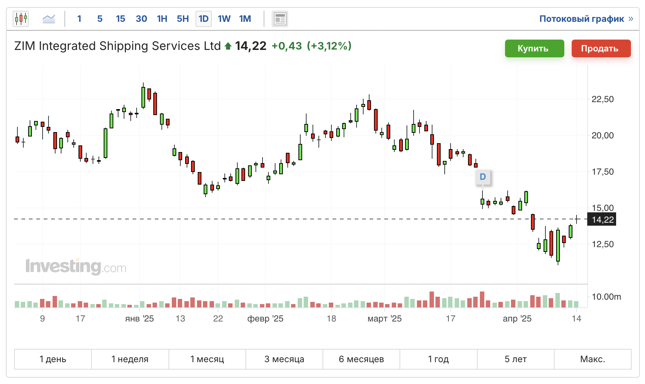The width and height of the screenshot is (645, 384).
Task: Switch range to 3 месяца
Action: click(284, 359)
